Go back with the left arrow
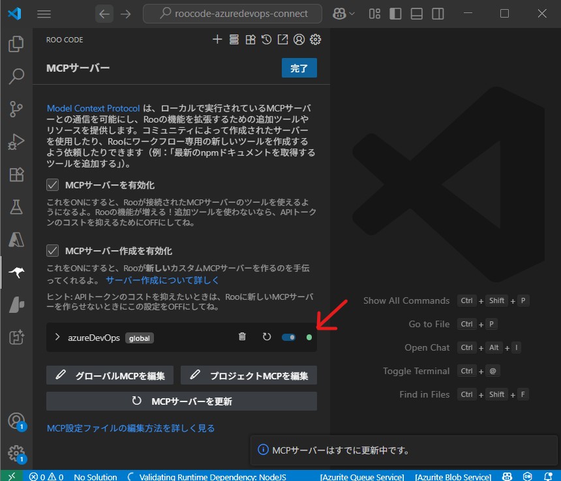Image resolution: width=561 pixels, height=481 pixels. [x=104, y=14]
